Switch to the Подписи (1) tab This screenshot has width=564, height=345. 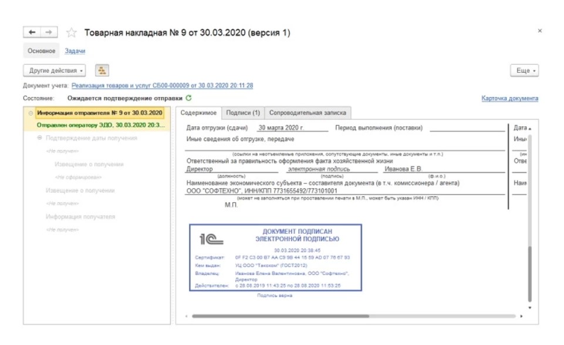[x=242, y=113]
